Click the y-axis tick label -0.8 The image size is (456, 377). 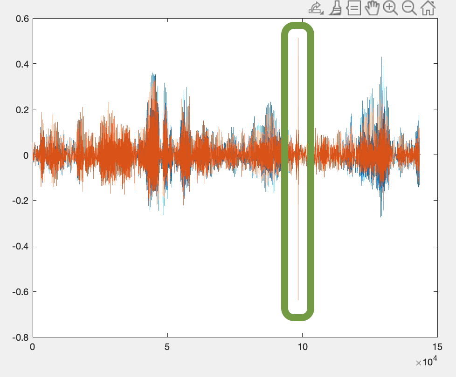point(21,337)
